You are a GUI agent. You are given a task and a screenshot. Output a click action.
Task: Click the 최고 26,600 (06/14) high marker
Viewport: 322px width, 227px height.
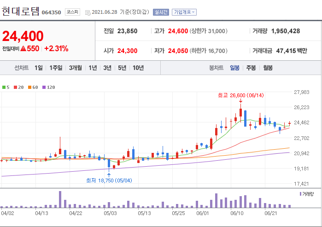pyautogui.click(x=240, y=95)
